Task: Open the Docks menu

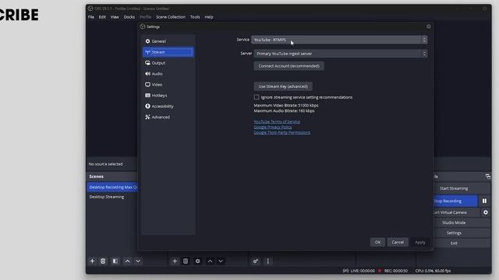Action: coord(129,17)
